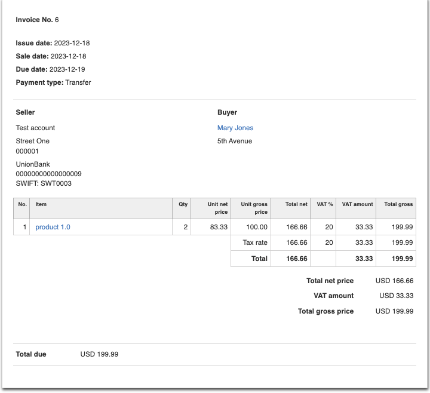Screen dimensions: 430x393
Task: Click the Tax rate row label
Action: [x=255, y=242]
